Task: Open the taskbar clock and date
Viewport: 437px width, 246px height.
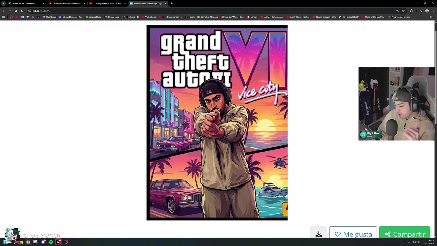Action: (x=429, y=242)
